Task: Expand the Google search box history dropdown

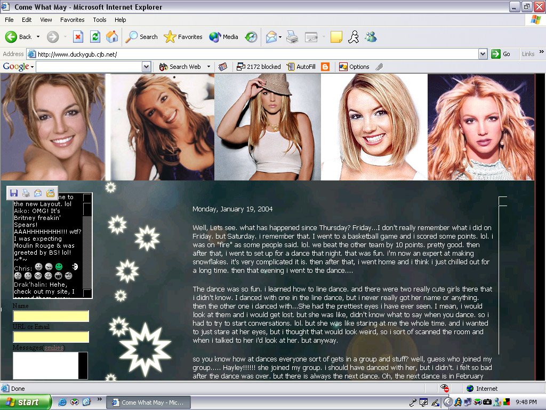Action: 147,67
